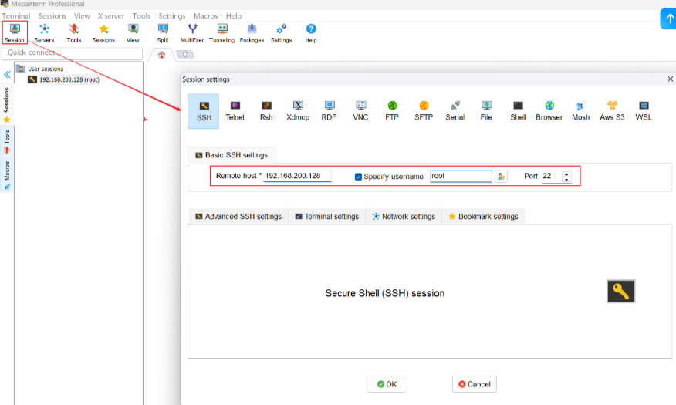The image size is (676, 405).
Task: Click the Remote host input field
Action: click(298, 177)
